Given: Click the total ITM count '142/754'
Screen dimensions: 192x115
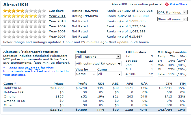Looking at the screenshot, I should click(165, 110).
